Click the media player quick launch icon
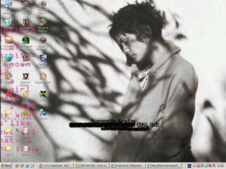The height and width of the screenshot is (169, 226). tap(22, 166)
